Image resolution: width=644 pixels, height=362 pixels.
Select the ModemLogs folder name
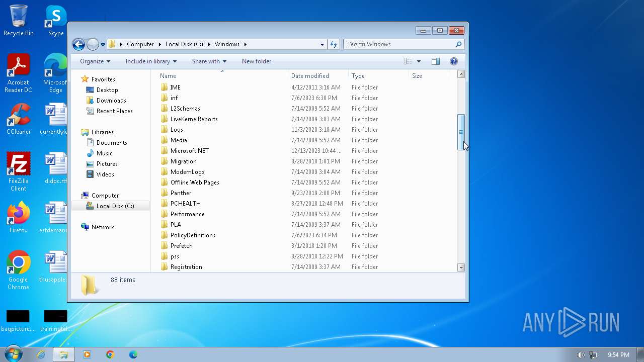pos(187,172)
